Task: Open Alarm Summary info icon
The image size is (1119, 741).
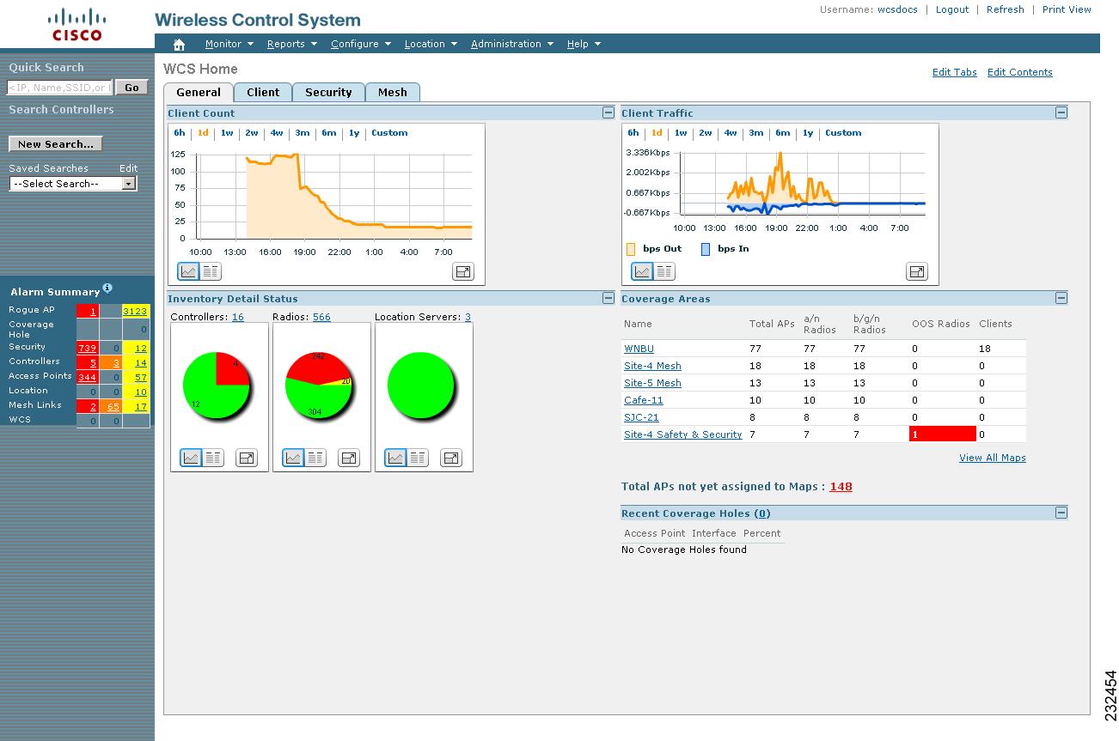Action: pyautogui.click(x=107, y=288)
